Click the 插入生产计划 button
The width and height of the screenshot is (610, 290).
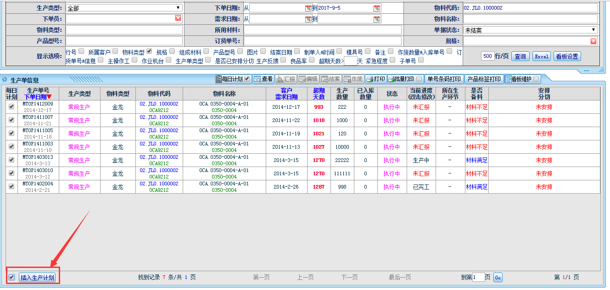(x=37, y=278)
